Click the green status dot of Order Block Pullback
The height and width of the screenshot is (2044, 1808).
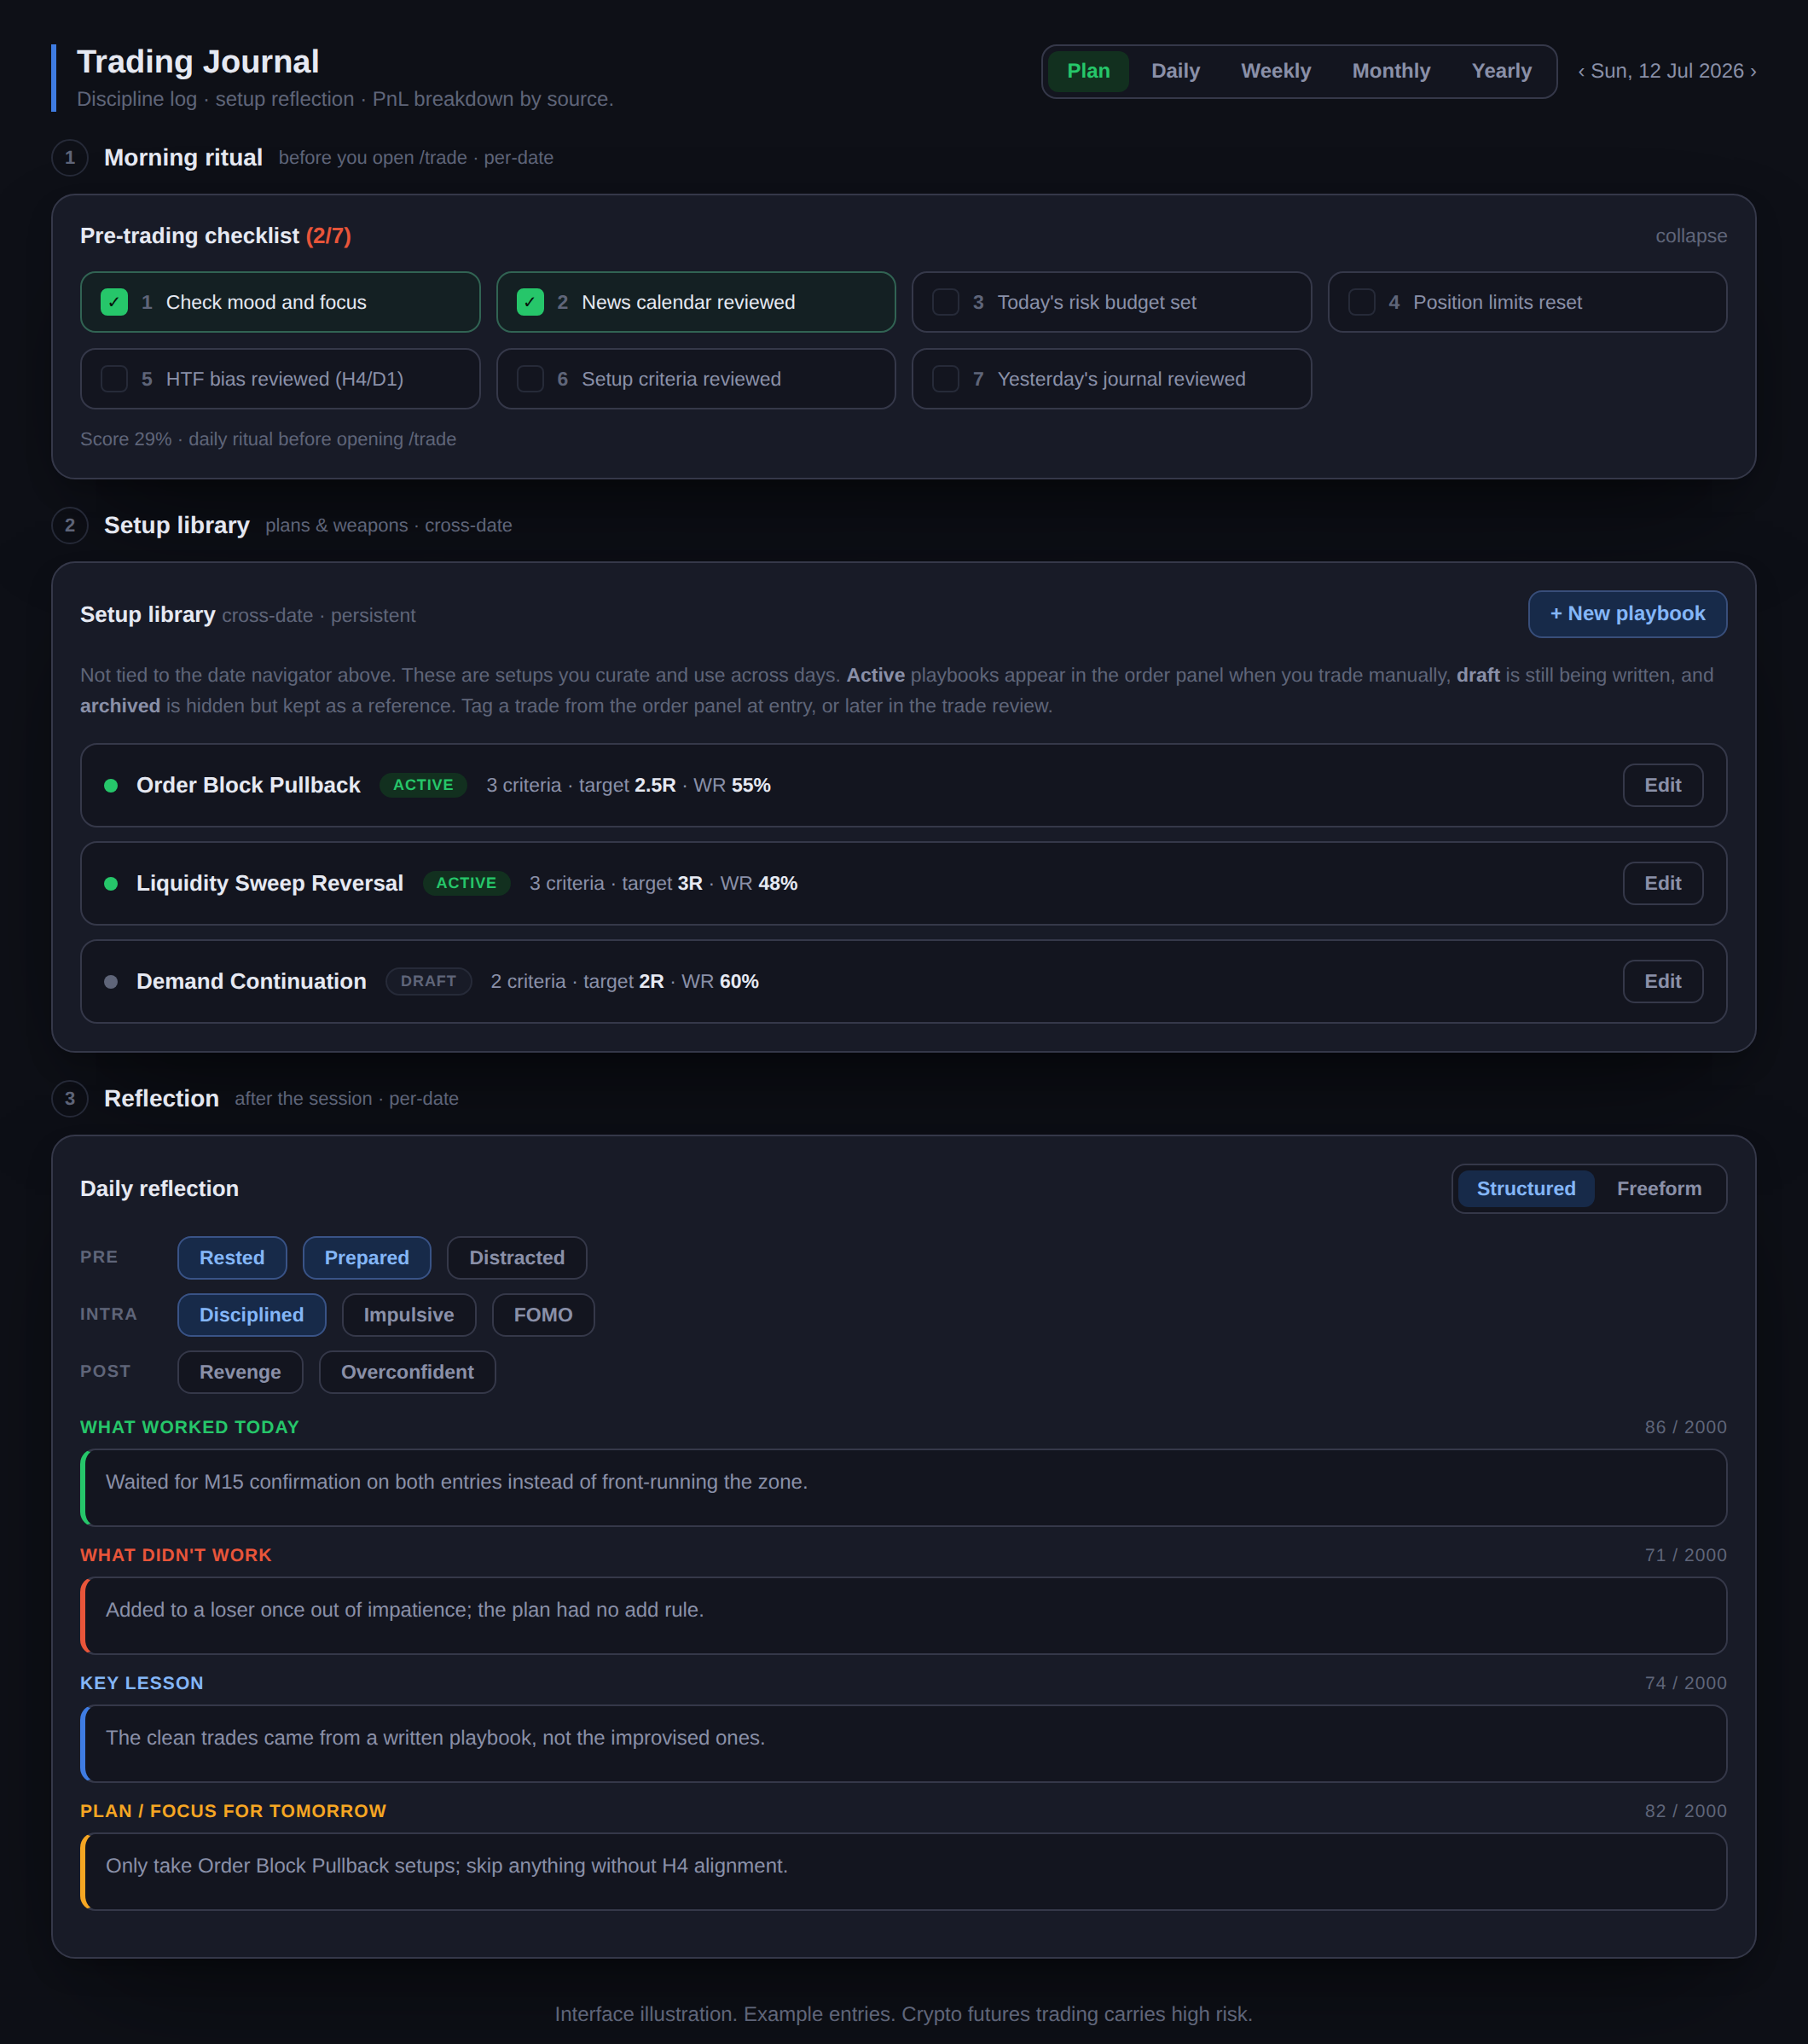point(111,785)
